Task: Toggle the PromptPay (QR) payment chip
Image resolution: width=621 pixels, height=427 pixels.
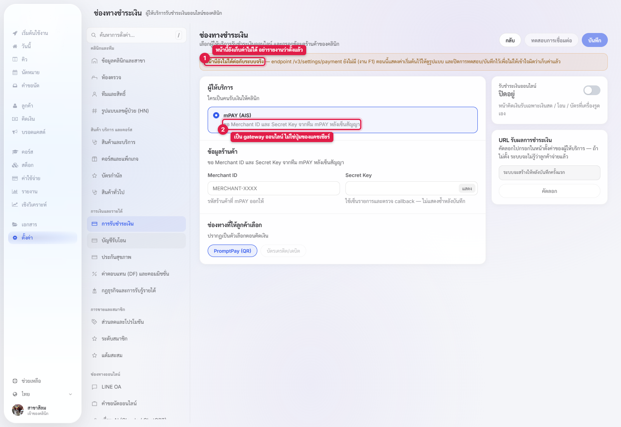Action: click(232, 251)
